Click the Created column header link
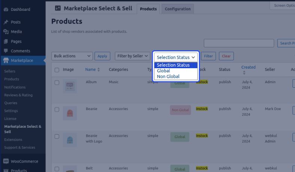Viewport: 295px width, 172px height. (x=248, y=67)
